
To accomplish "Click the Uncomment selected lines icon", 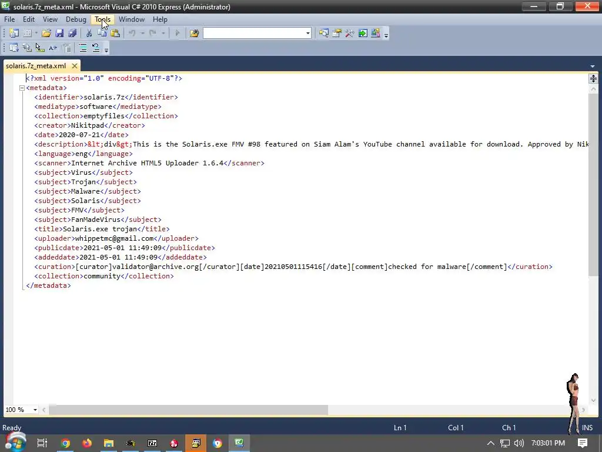I will click(x=96, y=48).
